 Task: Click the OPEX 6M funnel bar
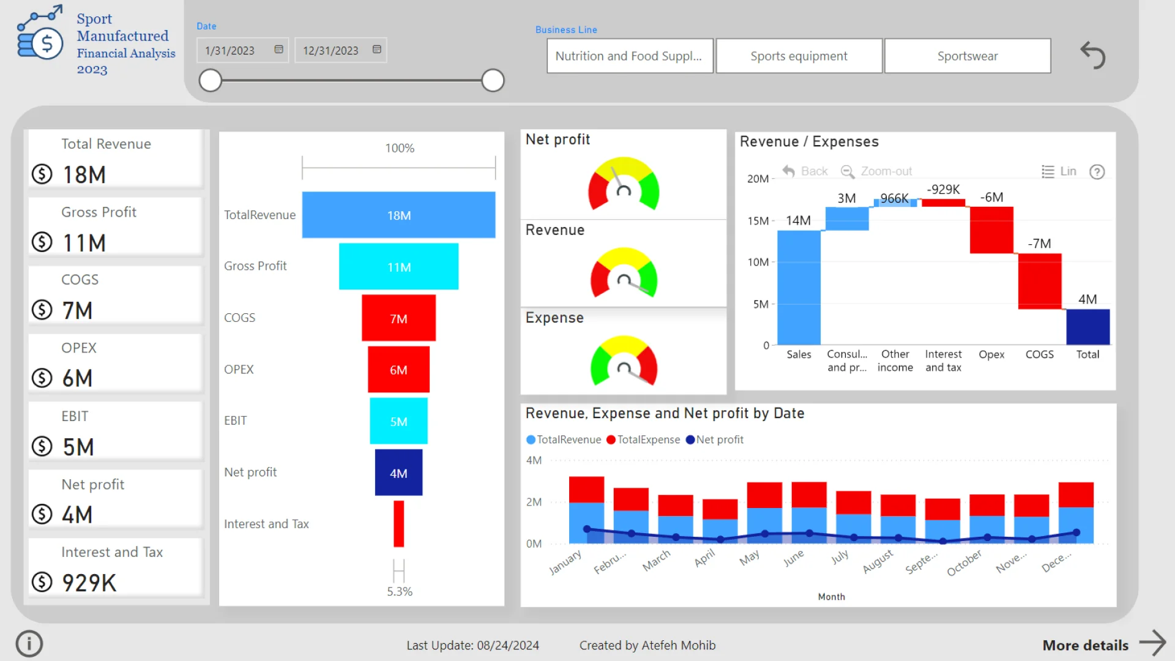398,369
